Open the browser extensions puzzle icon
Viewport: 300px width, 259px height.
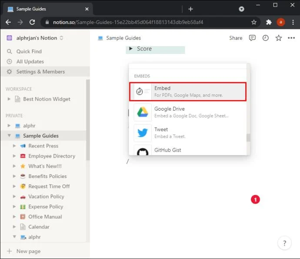269,22
